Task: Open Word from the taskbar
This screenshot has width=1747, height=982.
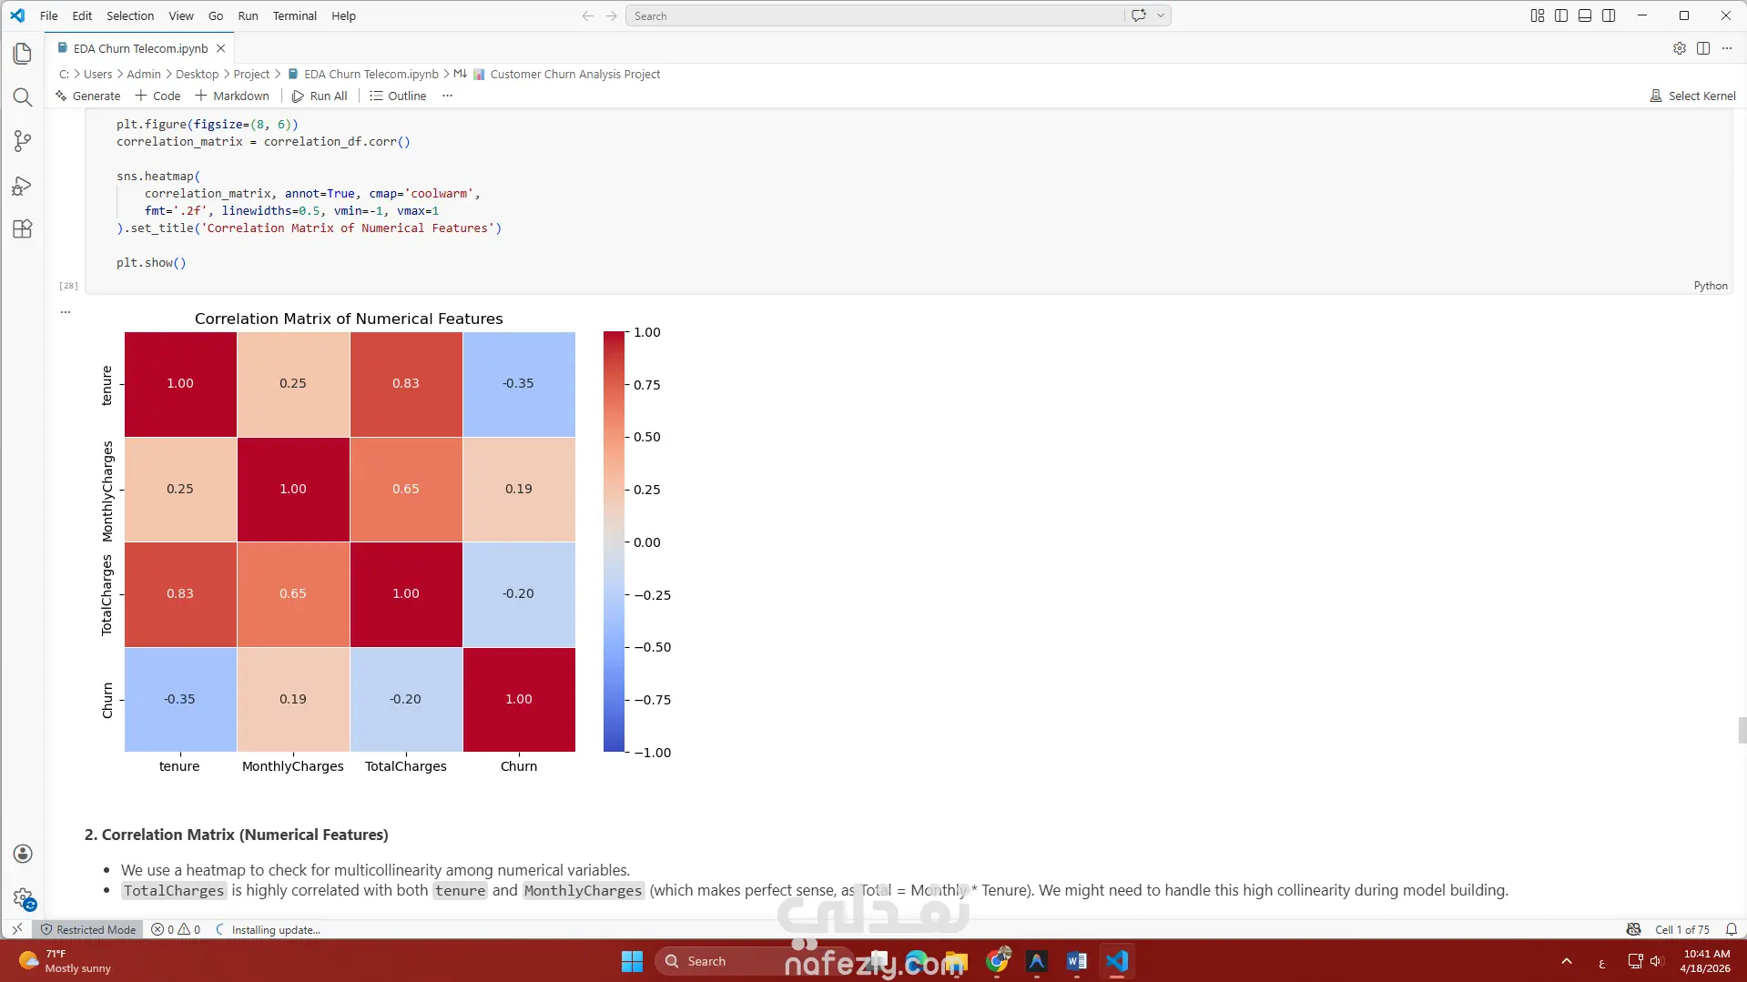Action: (1076, 961)
